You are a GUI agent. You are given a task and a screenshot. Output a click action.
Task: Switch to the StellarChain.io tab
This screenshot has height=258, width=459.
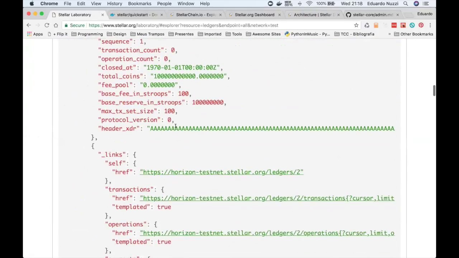196,15
